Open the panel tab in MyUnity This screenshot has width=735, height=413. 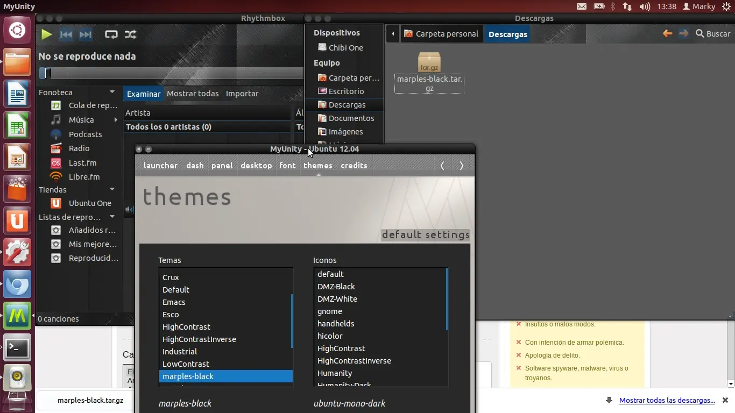point(222,166)
